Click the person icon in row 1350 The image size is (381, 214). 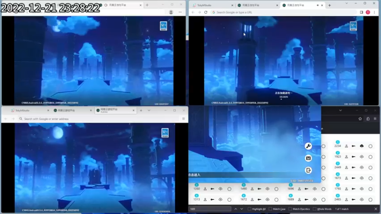coord(205,189)
